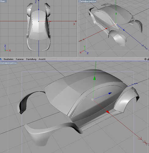Click the blue Z-axis handle in top view

pos(38,9)
